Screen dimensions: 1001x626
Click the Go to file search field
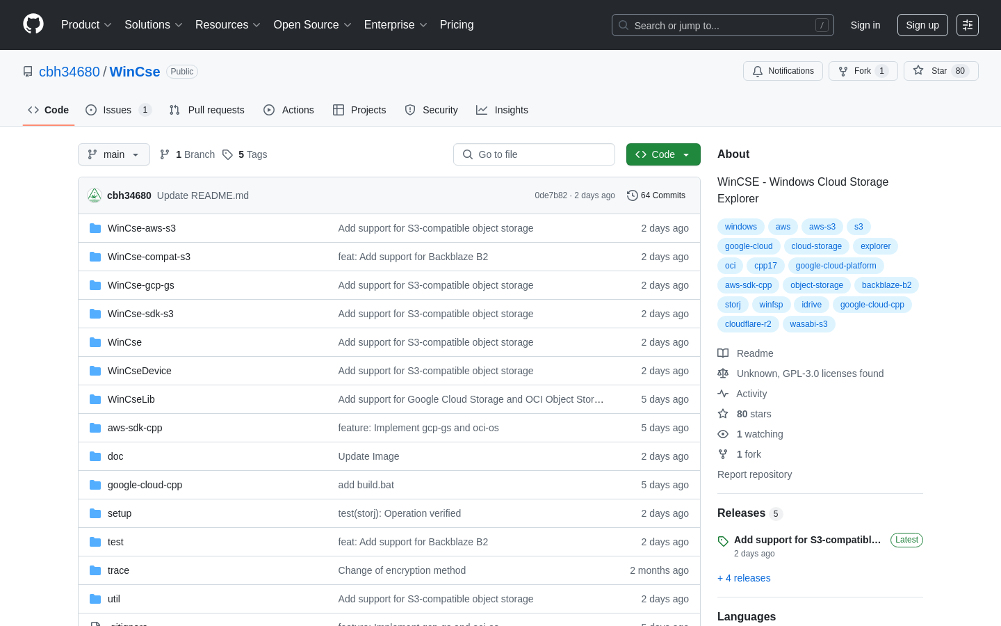point(534,154)
